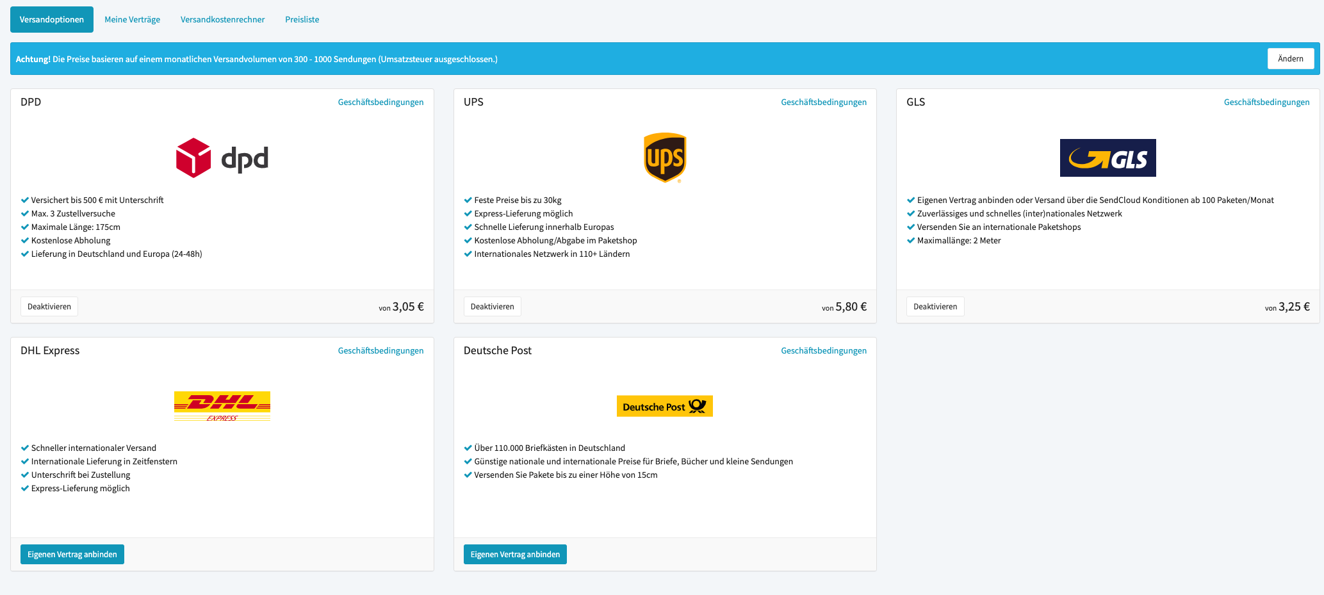Open the Versandkostenrechner tab

tap(222, 20)
